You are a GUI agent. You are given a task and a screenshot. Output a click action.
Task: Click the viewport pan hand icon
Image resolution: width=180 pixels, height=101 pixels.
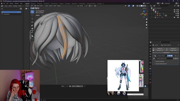tap(147, 22)
